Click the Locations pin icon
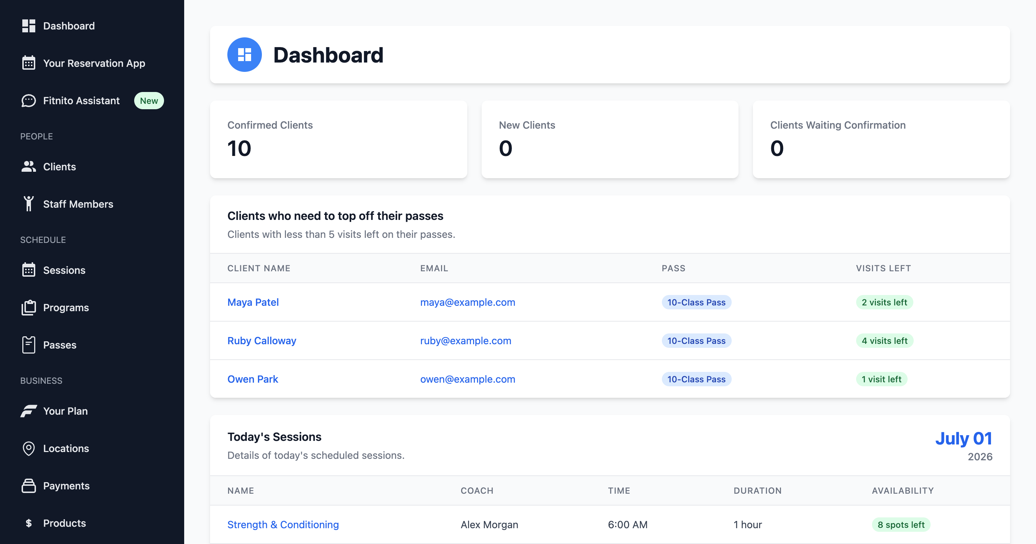1036x544 pixels. (x=28, y=448)
